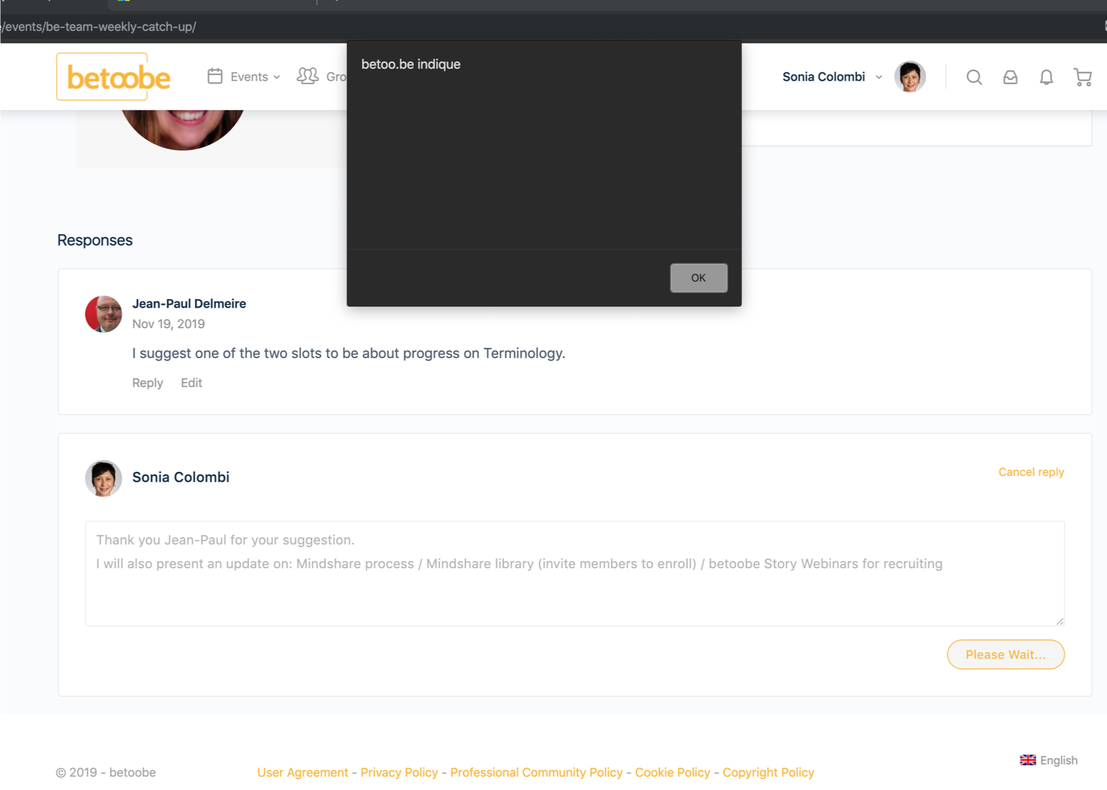
Task: Open the shopping cart icon
Action: click(1082, 77)
